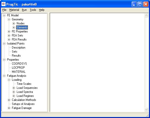
Task: Maximize the PragTic window
Action: (140, 4)
